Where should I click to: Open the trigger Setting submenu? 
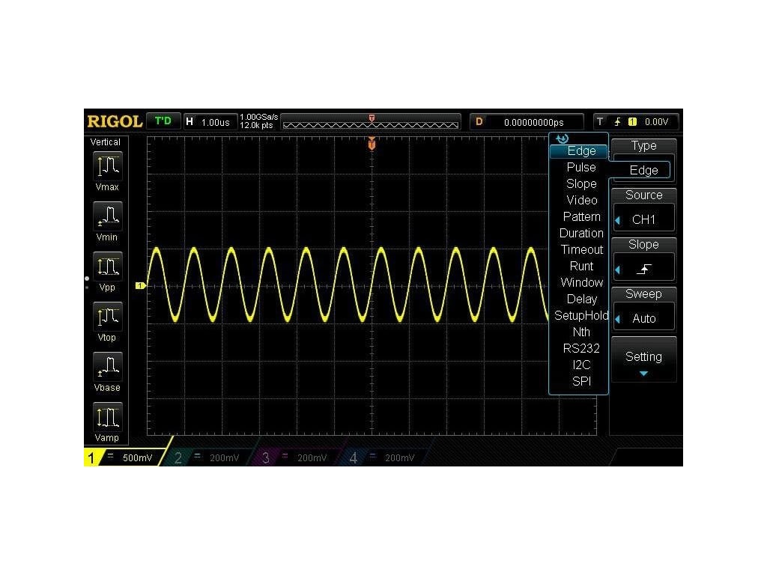pyautogui.click(x=643, y=359)
